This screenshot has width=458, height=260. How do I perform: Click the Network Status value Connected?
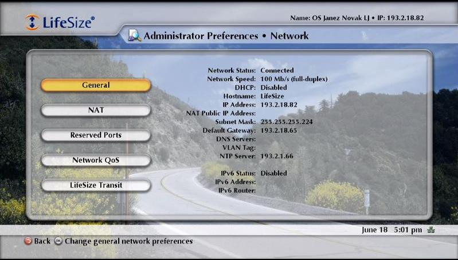277,70
